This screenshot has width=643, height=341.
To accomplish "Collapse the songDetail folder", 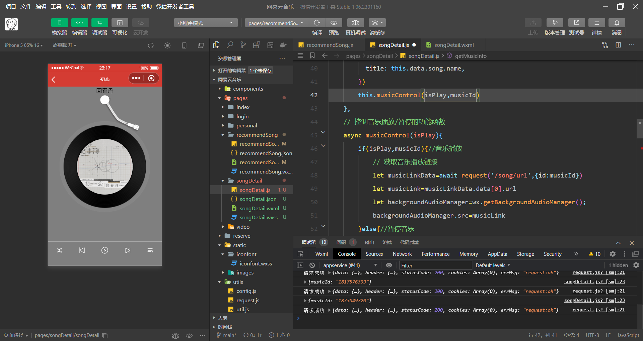I will pos(249,181).
